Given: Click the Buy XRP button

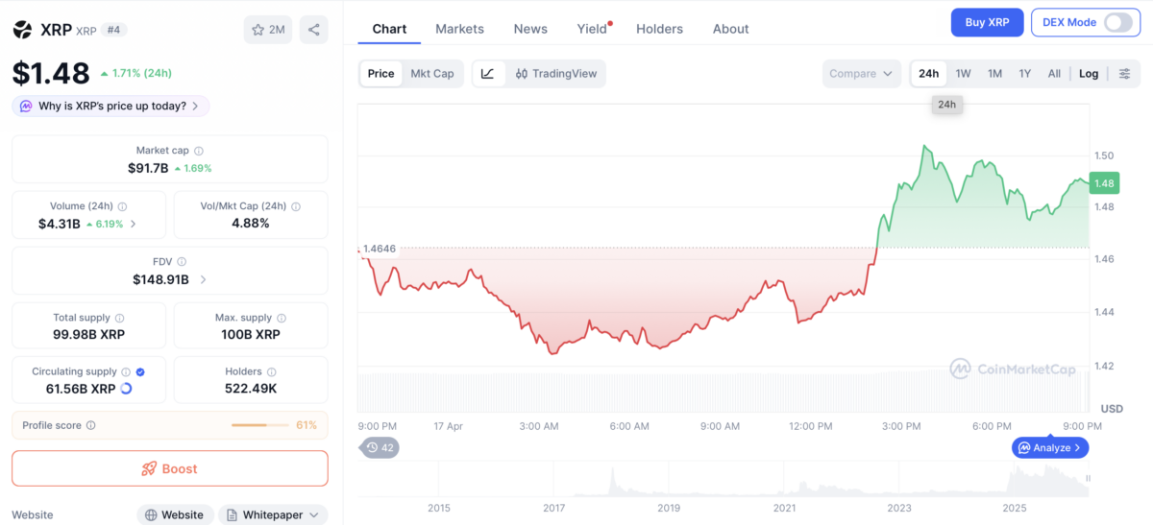Looking at the screenshot, I should pyautogui.click(x=987, y=22).
